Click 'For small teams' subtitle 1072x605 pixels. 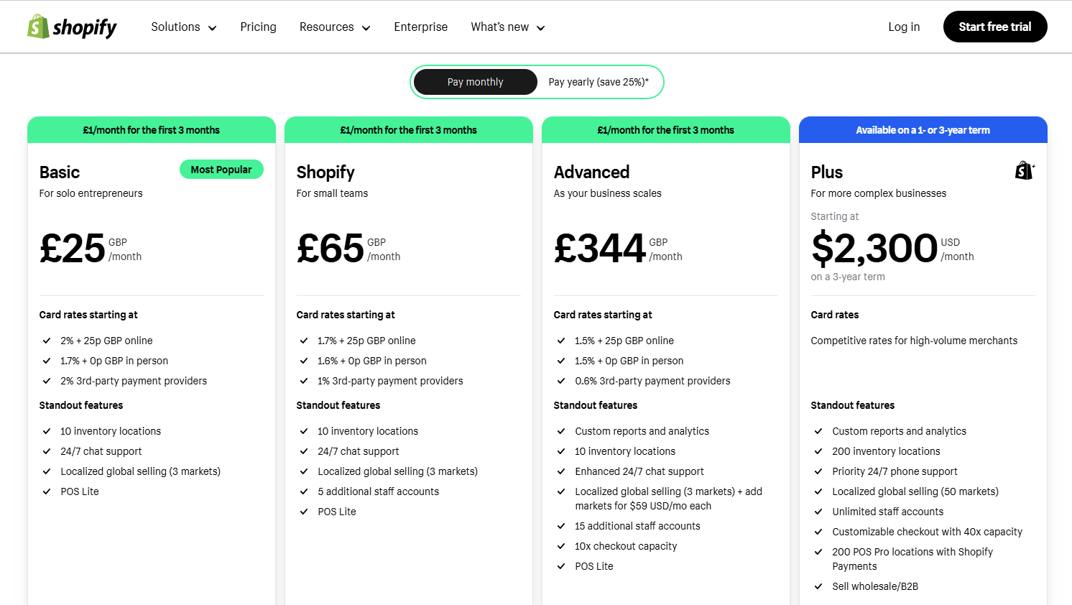[332, 193]
